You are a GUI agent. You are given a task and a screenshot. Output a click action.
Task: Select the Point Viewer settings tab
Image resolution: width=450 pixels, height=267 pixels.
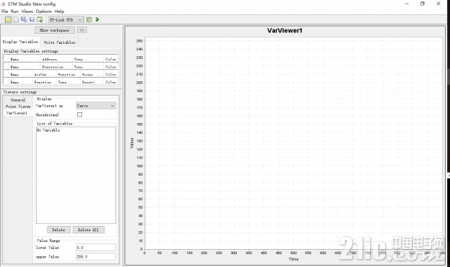click(18, 107)
